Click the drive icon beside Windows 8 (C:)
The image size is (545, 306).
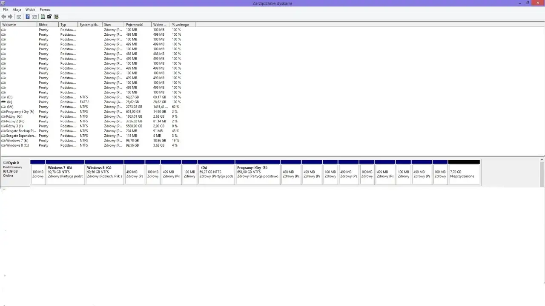[3, 145]
